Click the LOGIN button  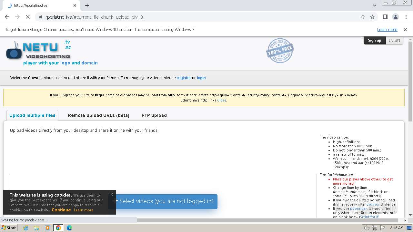(x=394, y=40)
